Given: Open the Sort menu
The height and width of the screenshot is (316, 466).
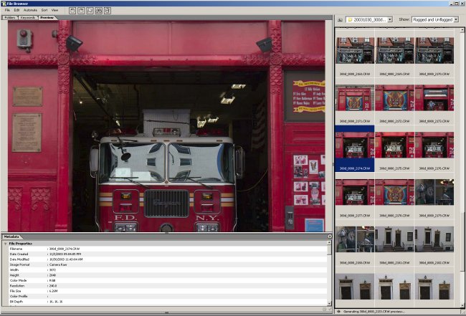Looking at the screenshot, I should tap(44, 10).
